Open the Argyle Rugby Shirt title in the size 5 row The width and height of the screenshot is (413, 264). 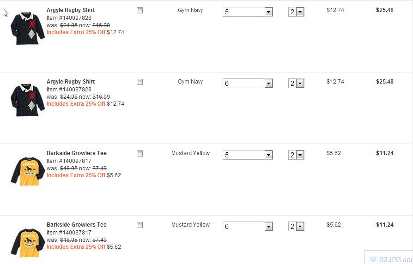(x=71, y=10)
